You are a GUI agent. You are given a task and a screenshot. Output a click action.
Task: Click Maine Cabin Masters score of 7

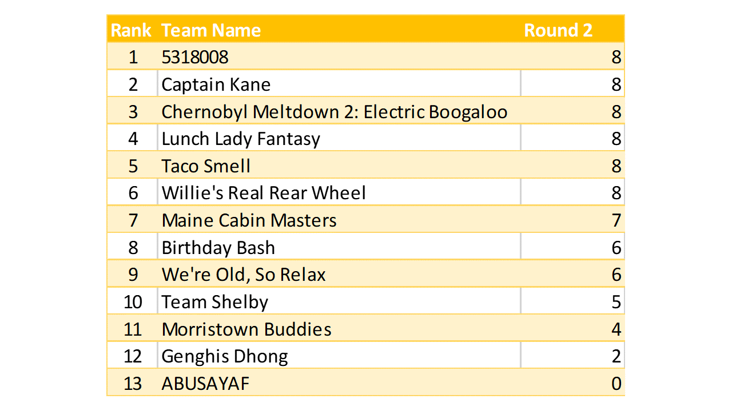pos(615,220)
